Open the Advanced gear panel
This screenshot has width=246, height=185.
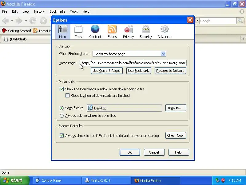click(x=165, y=32)
